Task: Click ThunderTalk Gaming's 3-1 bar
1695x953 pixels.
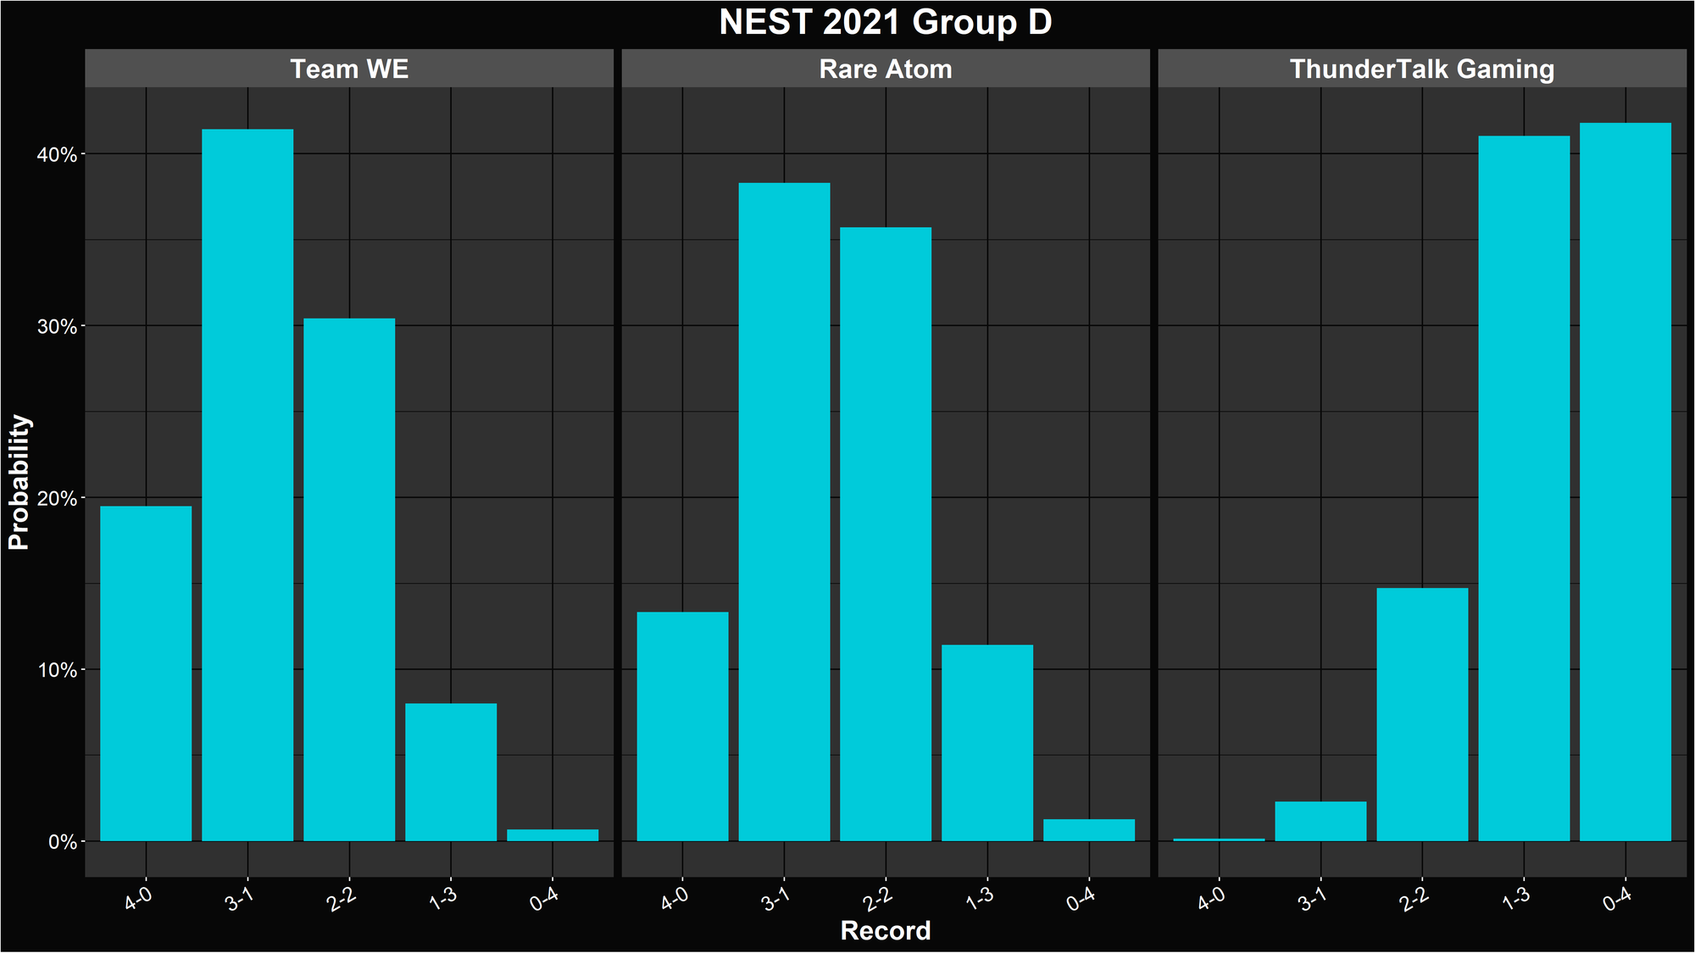Action: [1320, 822]
